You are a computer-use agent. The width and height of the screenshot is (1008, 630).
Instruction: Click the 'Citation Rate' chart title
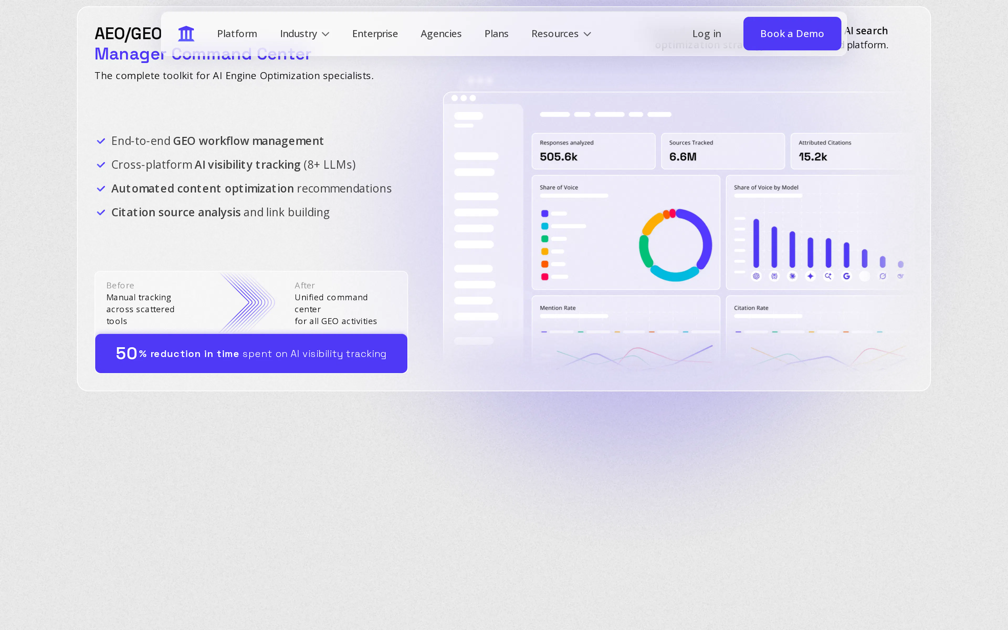point(751,308)
